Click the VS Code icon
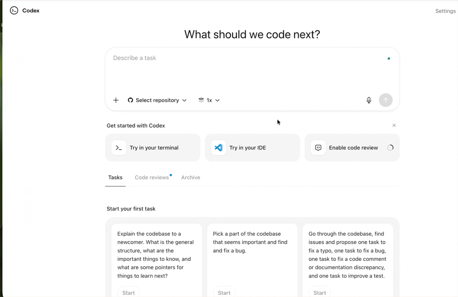This screenshot has height=297, width=458. point(219,148)
